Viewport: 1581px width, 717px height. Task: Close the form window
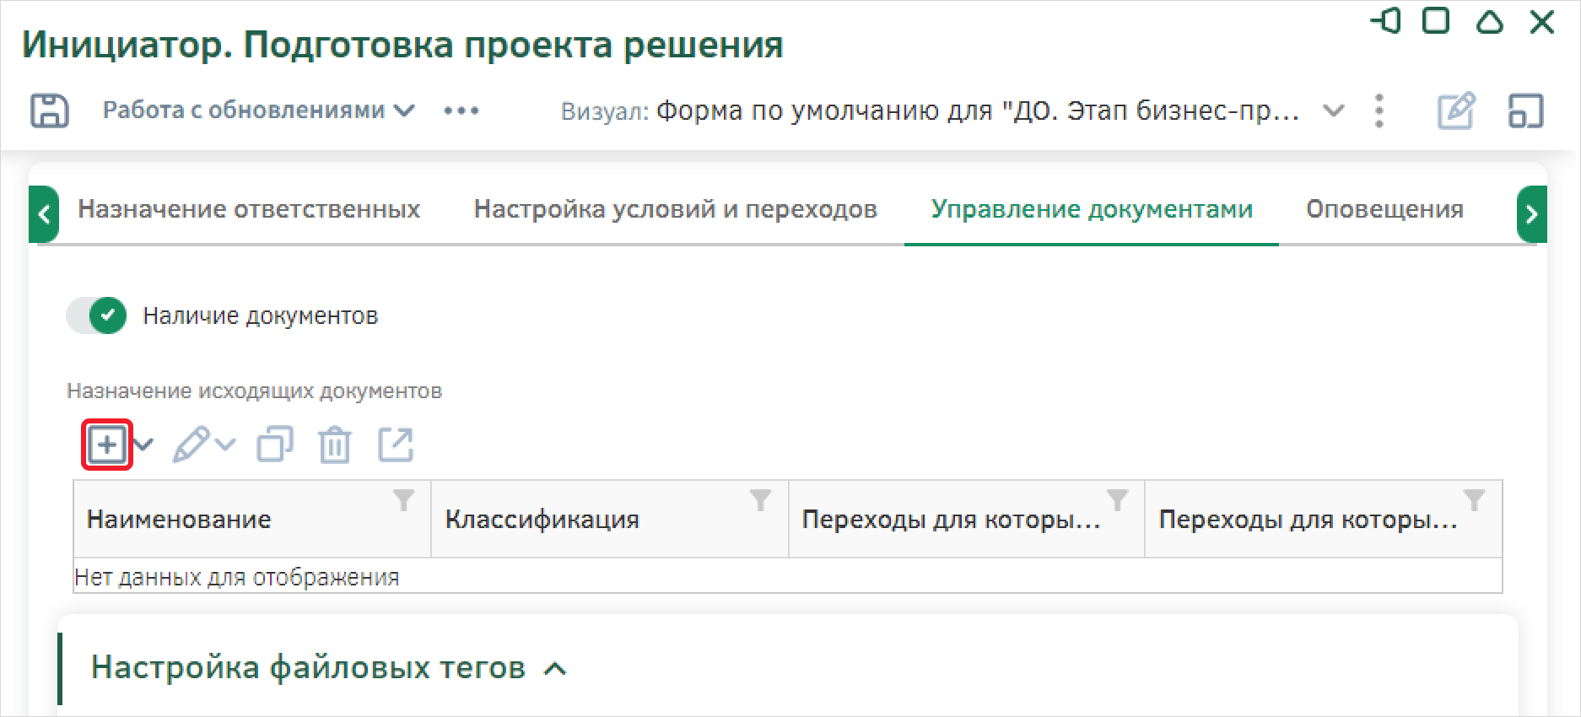tap(1542, 21)
